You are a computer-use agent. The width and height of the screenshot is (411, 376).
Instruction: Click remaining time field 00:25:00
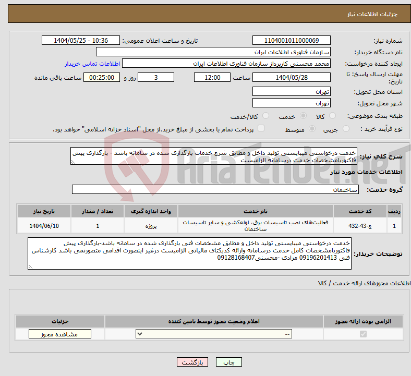pos(102,77)
